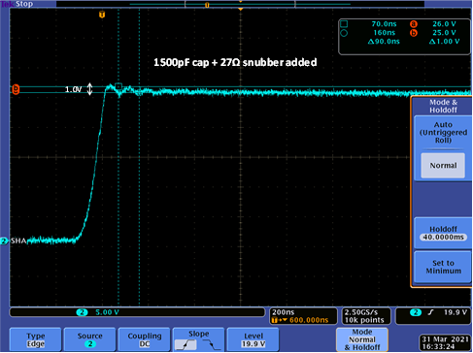The image size is (473, 353).
Task: Select Auto (Untriggered Roll) mode
Action: (443, 133)
